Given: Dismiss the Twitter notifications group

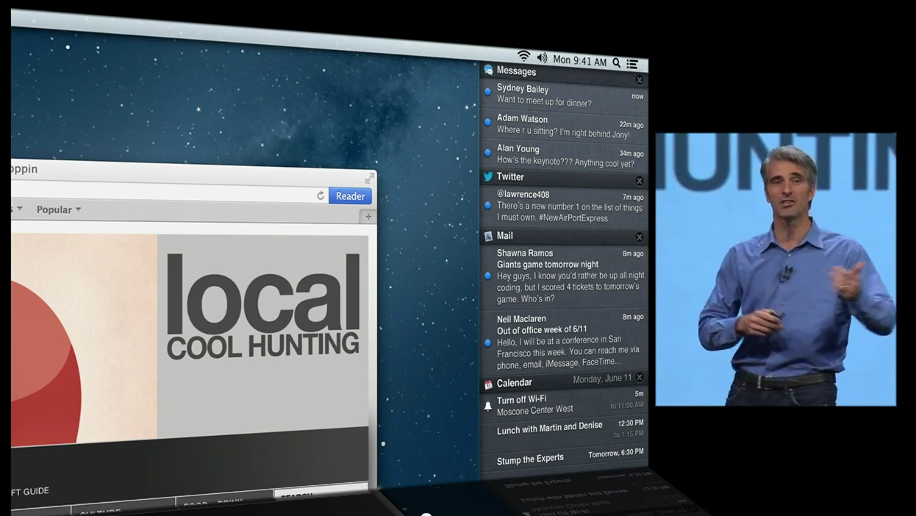Looking at the screenshot, I should coord(639,181).
